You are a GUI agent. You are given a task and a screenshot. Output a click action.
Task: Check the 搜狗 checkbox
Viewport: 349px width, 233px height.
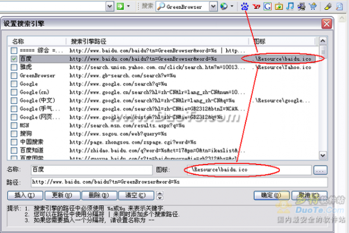(14, 134)
